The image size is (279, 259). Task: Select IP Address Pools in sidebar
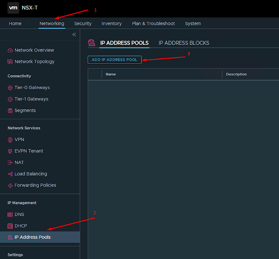(40, 237)
